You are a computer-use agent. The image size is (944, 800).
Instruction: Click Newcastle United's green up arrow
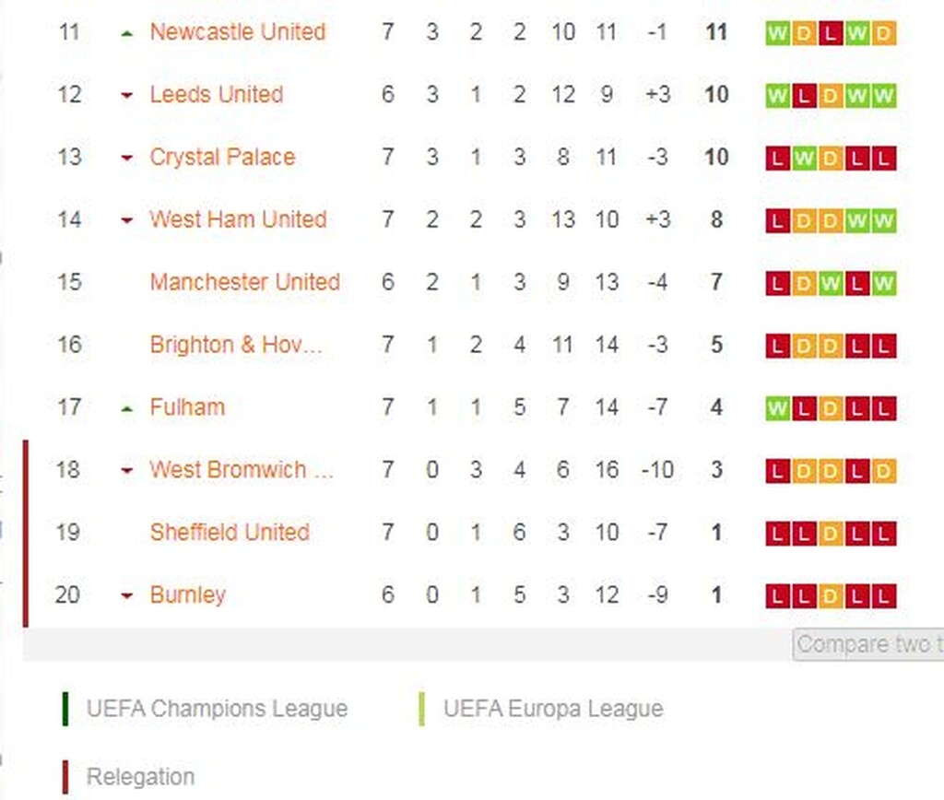[x=127, y=32]
